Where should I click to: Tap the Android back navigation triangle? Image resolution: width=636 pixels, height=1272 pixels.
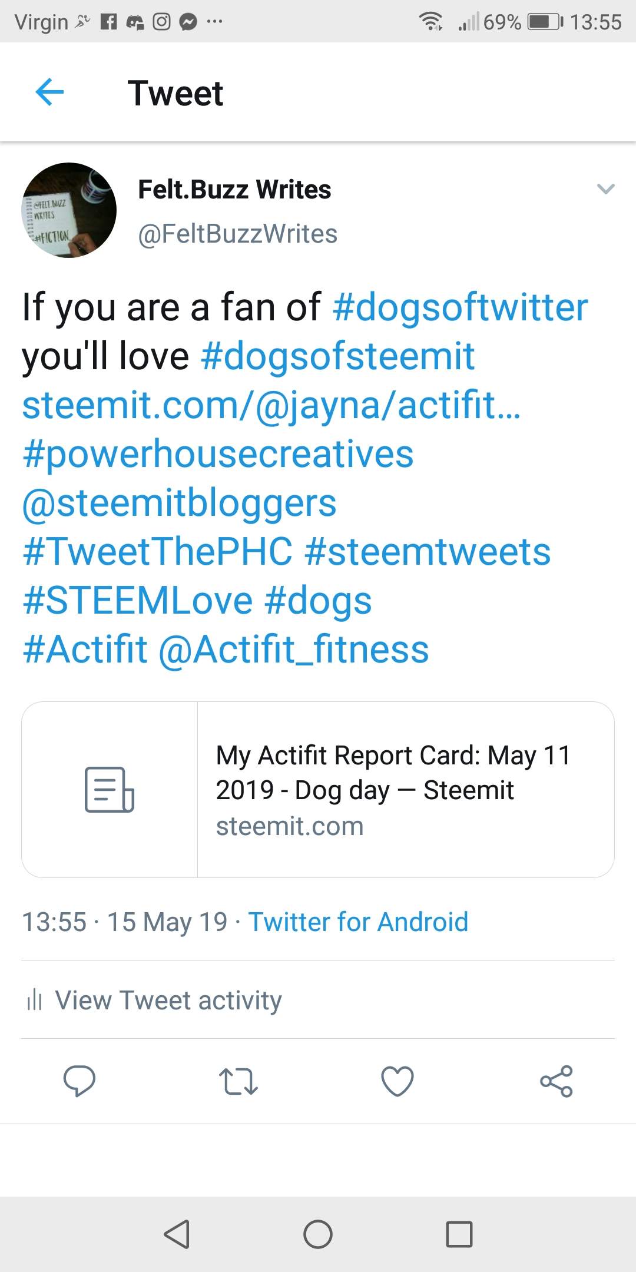tap(177, 1234)
